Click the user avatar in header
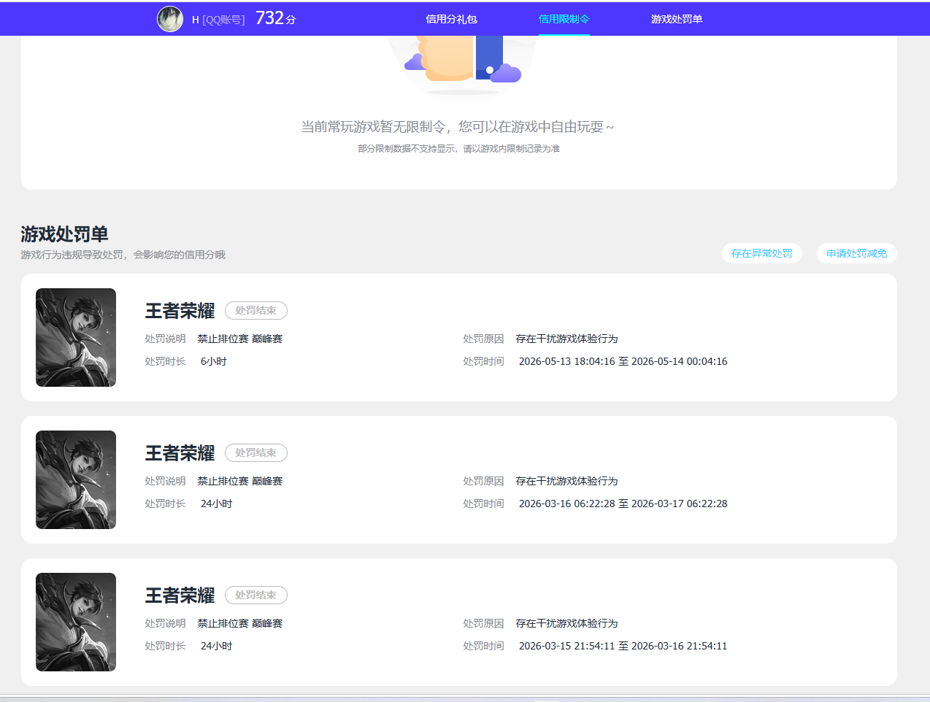This screenshot has width=930, height=702. tap(170, 19)
